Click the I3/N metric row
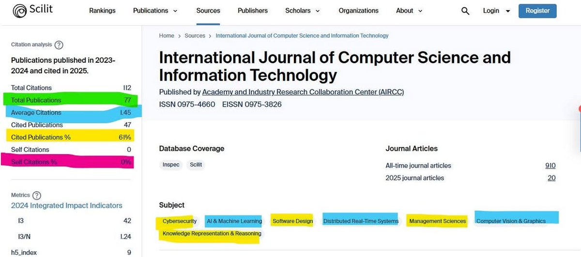The width and height of the screenshot is (581, 257). (x=74, y=236)
